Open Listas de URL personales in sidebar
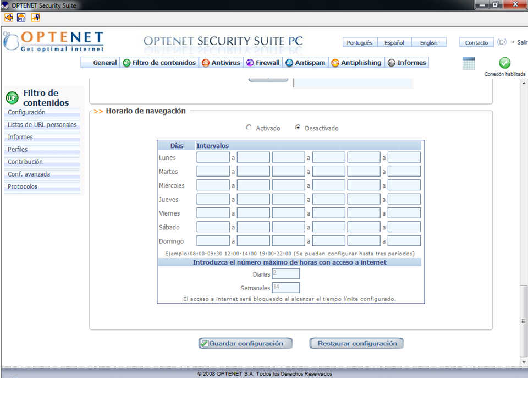 [x=42, y=125]
